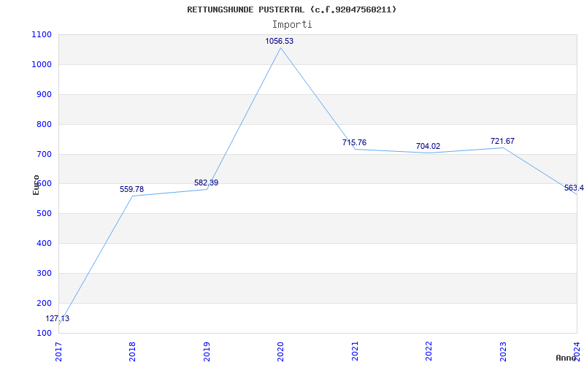Click the 2017 x-axis year label

click(58, 351)
